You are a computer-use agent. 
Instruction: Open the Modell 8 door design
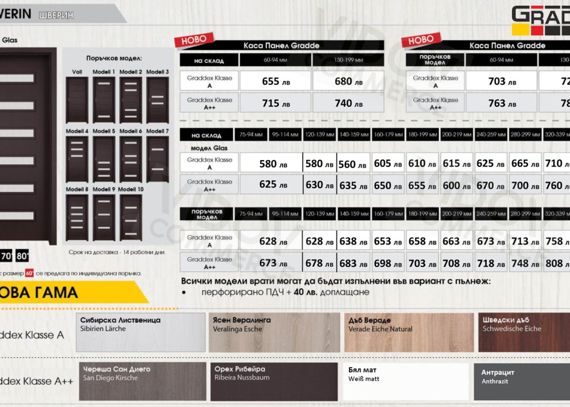click(x=77, y=217)
